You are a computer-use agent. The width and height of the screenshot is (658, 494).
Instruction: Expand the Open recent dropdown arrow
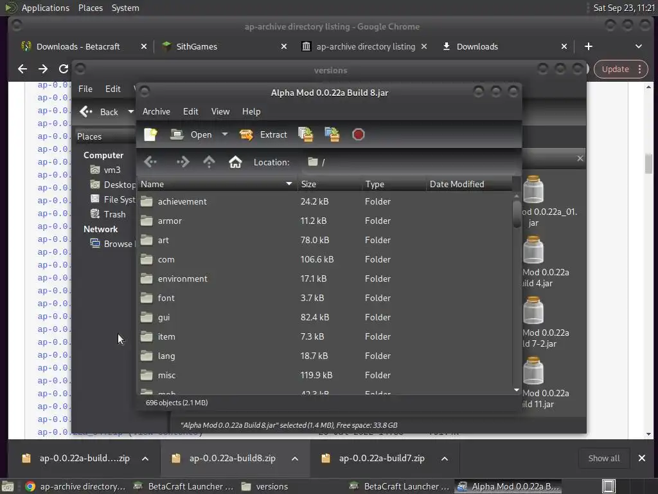pos(225,134)
